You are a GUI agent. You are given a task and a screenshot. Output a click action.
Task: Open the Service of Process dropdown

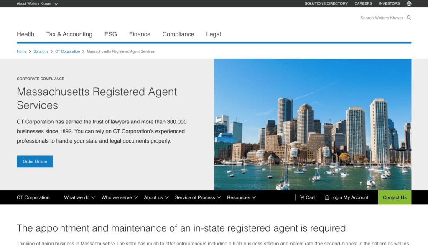tap(198, 197)
